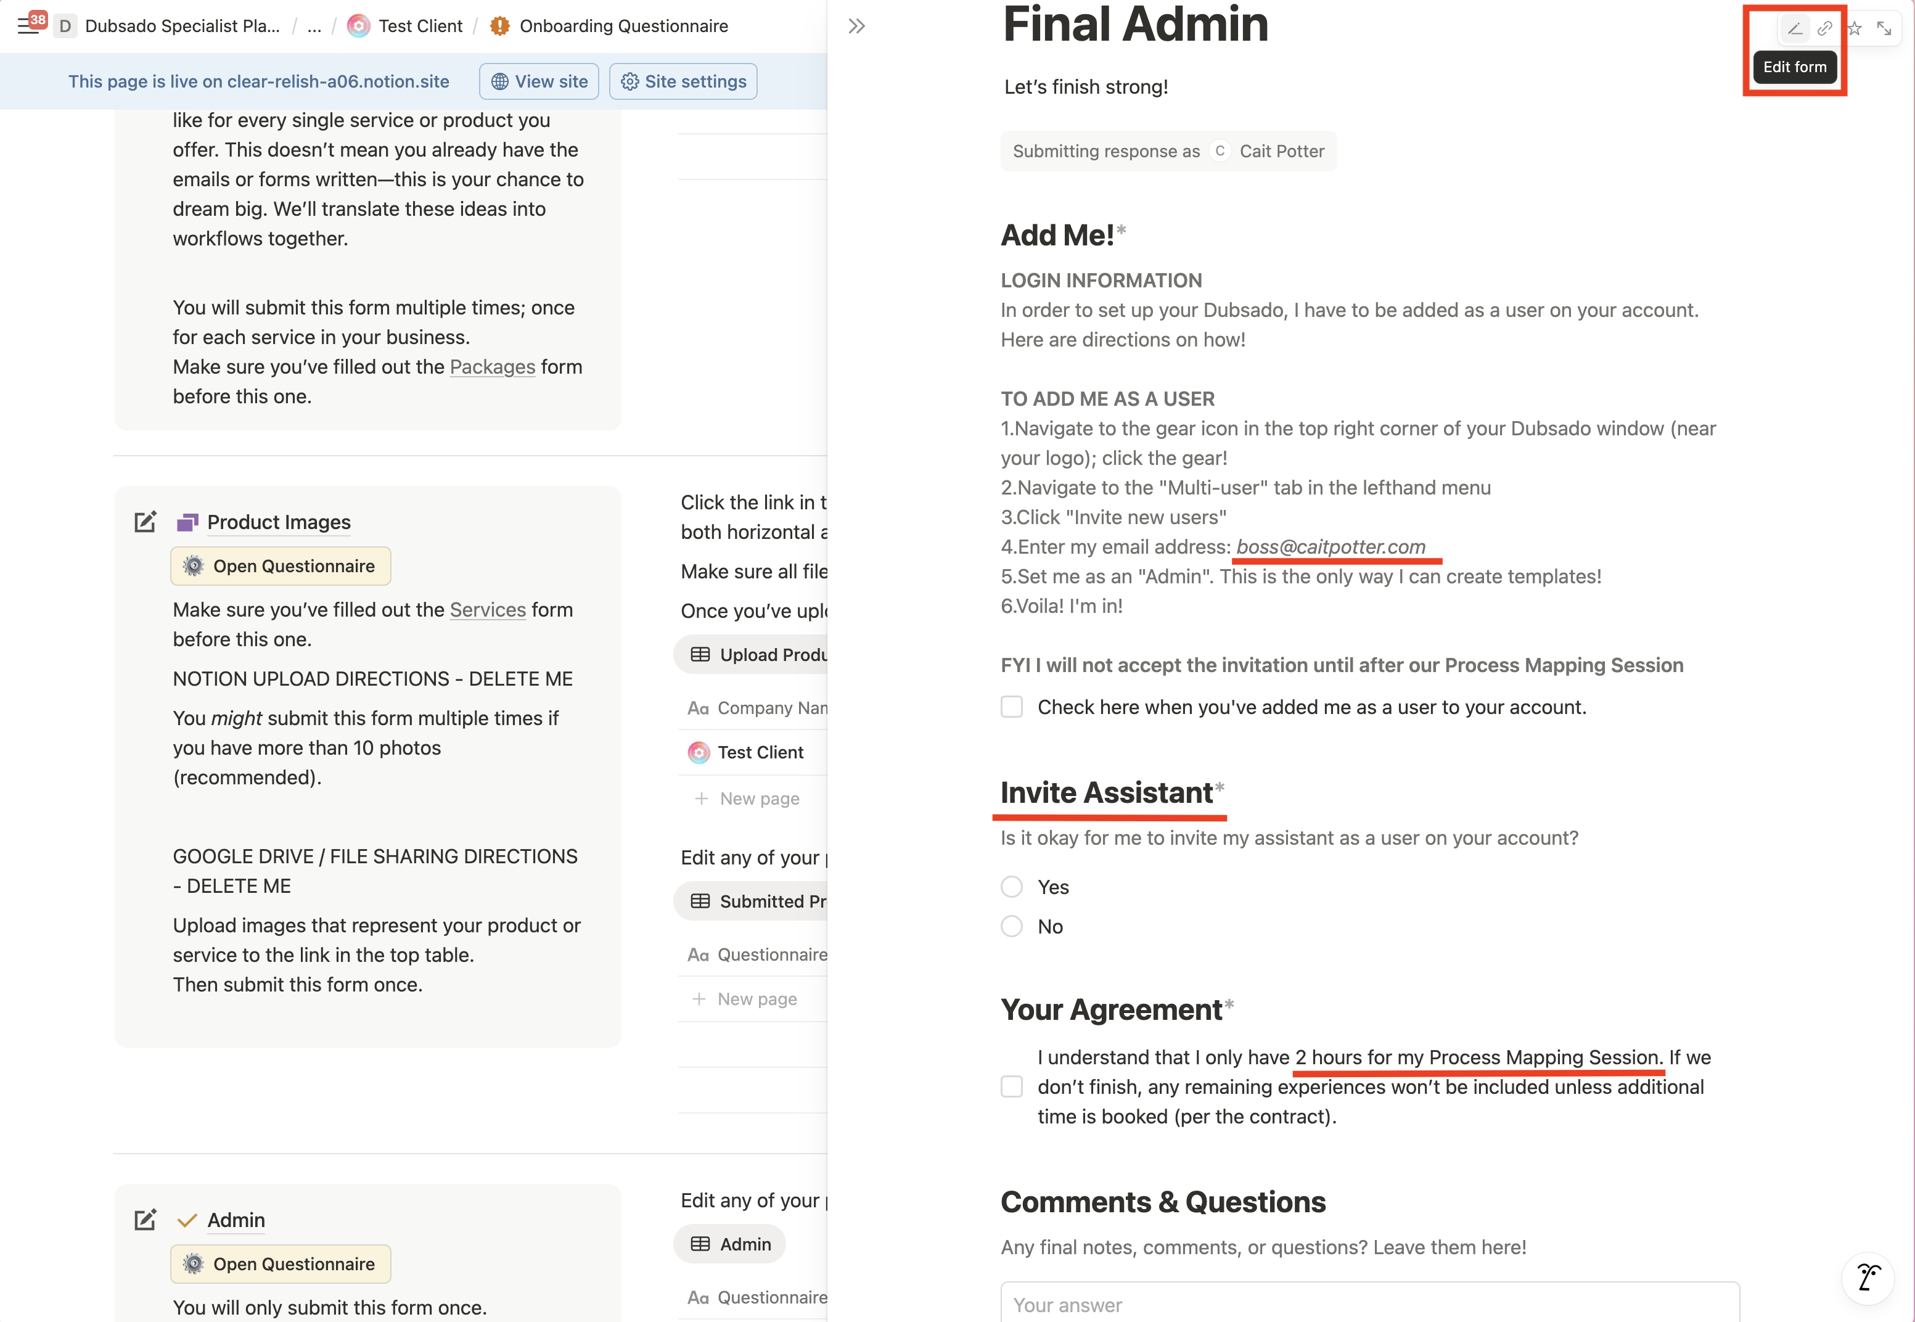1915x1322 pixels.
Task: Open the Test Client breadcrumb
Action: [420, 27]
